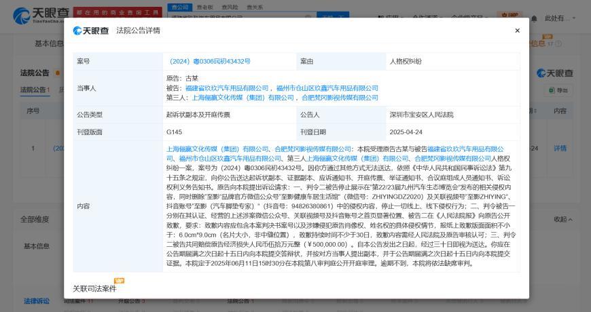The height and width of the screenshot is (312, 591).
Task: Click the 内容 column header in the background table
Action: [560, 111]
